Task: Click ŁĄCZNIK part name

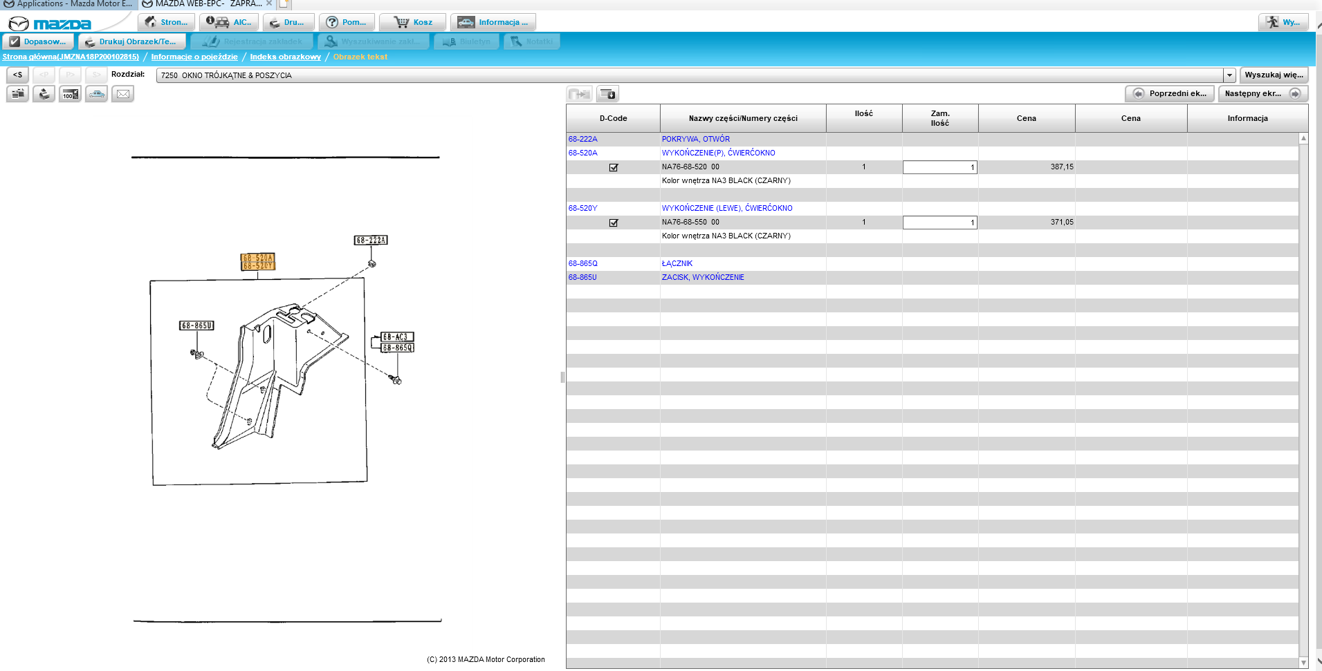Action: click(677, 263)
